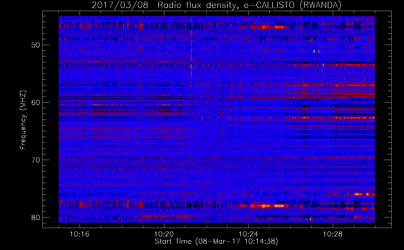Screen dimensions: 404x250
Task: Click the 10:24 time tick label
Action: [x=248, y=234]
